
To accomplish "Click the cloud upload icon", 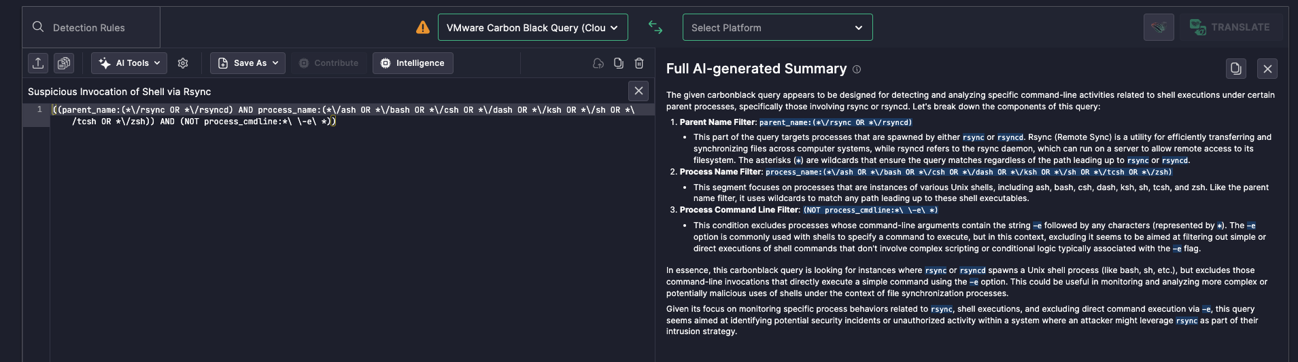I will coord(598,63).
